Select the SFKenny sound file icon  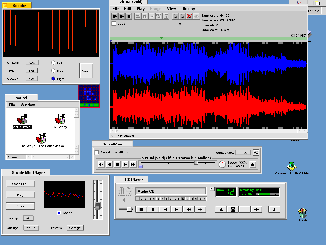pos(60,120)
